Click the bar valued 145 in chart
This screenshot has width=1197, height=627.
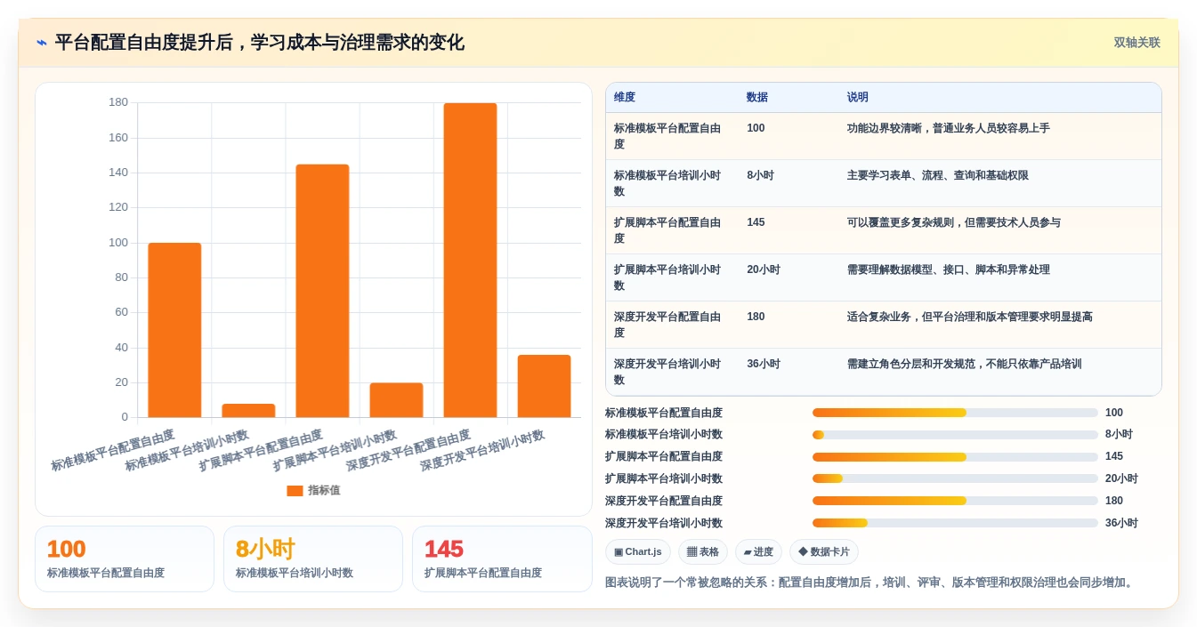[x=322, y=291]
